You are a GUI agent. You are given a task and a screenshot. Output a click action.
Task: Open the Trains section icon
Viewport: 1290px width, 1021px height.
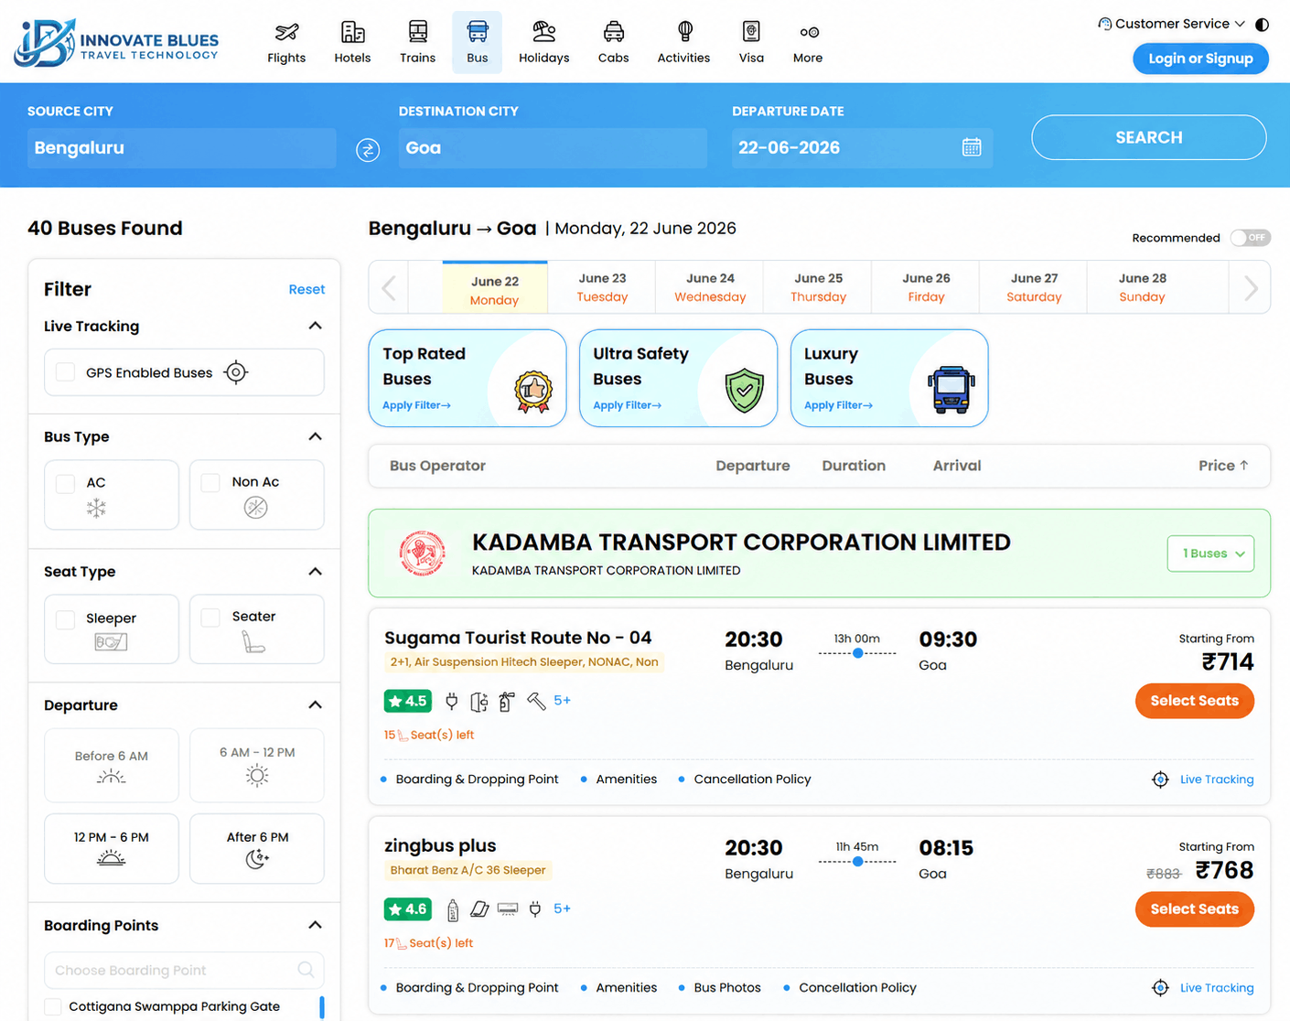point(417,32)
